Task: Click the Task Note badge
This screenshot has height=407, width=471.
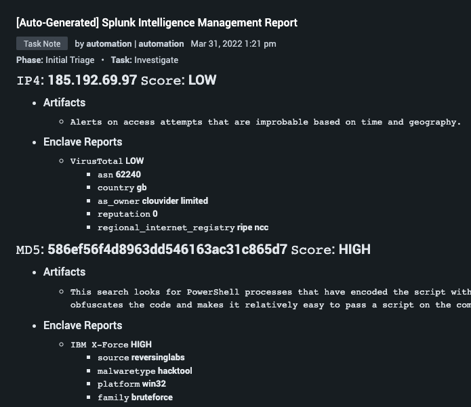Action: point(42,43)
